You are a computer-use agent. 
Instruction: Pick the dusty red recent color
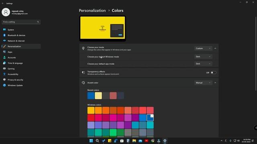pyautogui.click(x=113, y=96)
